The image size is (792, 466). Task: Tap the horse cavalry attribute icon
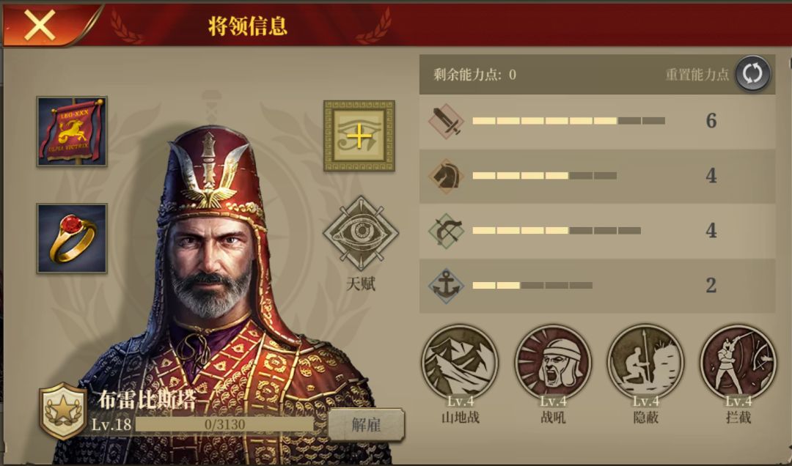446,176
